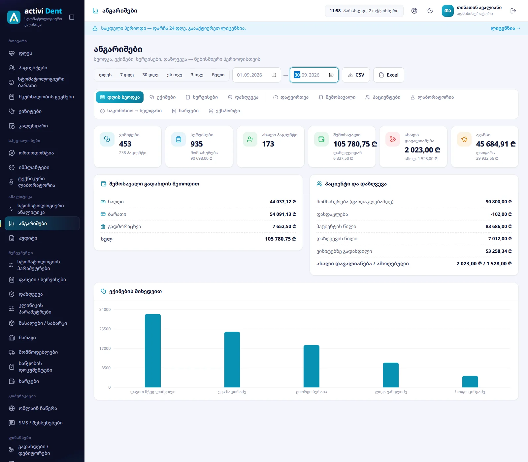Click the logout icon at top right
This screenshot has height=462, width=528.
coord(513,11)
